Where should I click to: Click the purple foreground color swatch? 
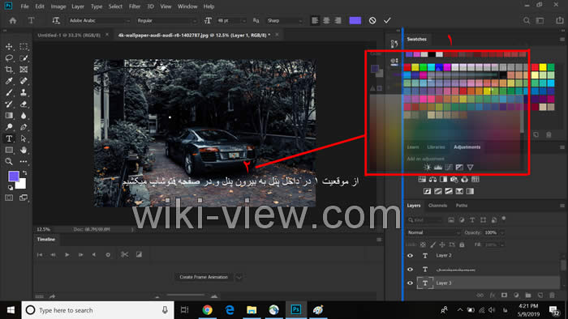pyautogui.click(x=14, y=177)
